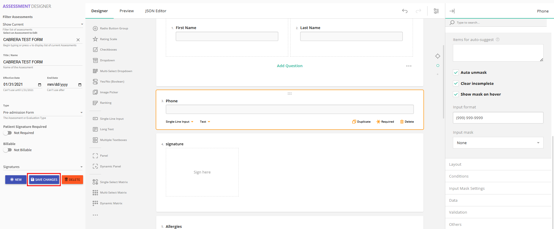
Task: Open the JSON Editor tab
Action: [x=156, y=11]
